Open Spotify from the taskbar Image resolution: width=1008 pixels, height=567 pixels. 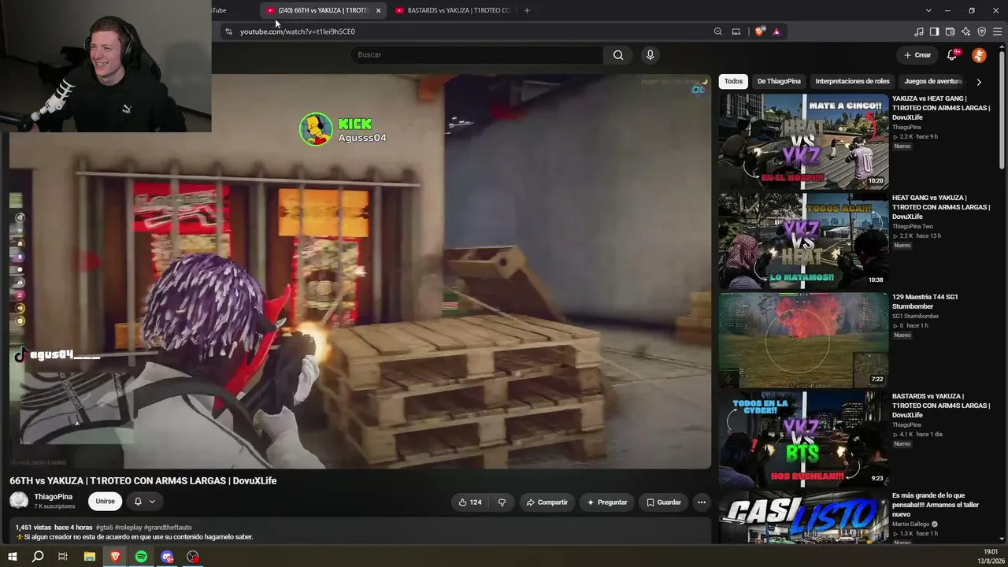[x=141, y=557]
